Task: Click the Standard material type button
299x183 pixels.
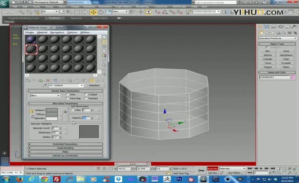Action: click(x=94, y=85)
